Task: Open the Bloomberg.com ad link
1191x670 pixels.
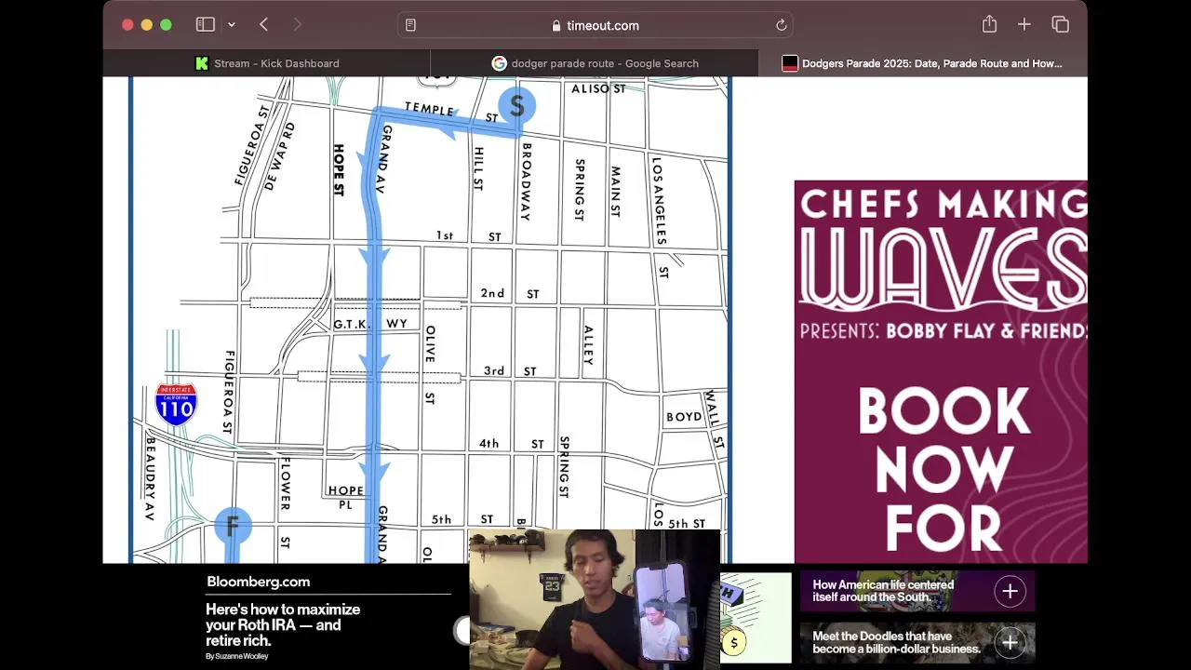Action: pyautogui.click(x=258, y=582)
